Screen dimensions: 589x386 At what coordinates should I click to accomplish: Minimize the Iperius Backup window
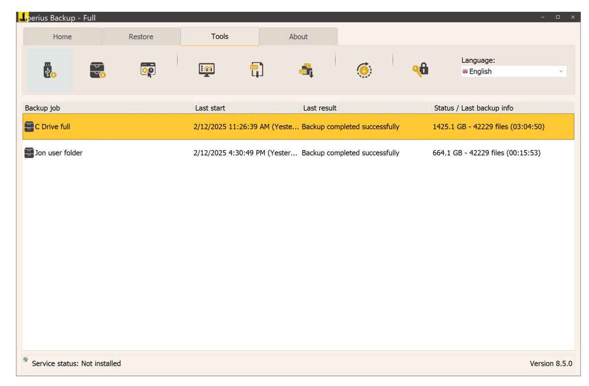click(x=543, y=17)
